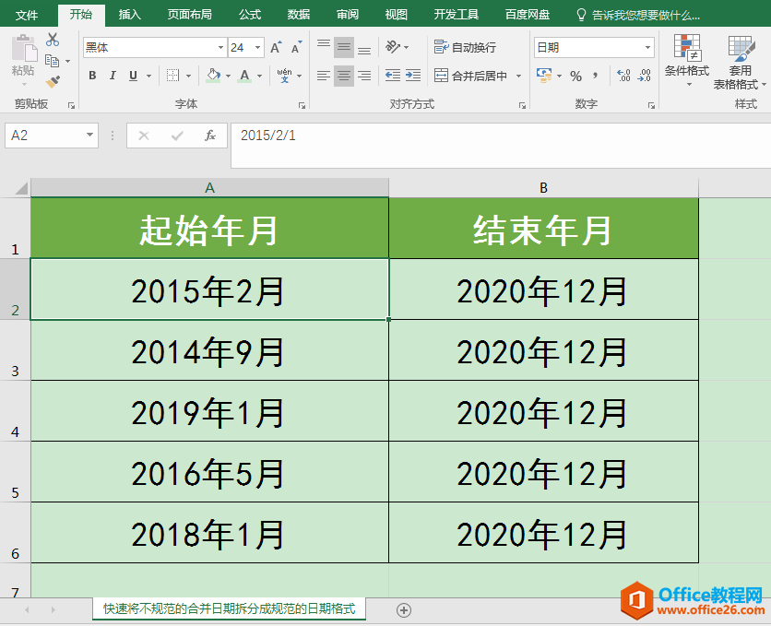Align text right
This screenshot has width=771, height=626.
coord(364,76)
